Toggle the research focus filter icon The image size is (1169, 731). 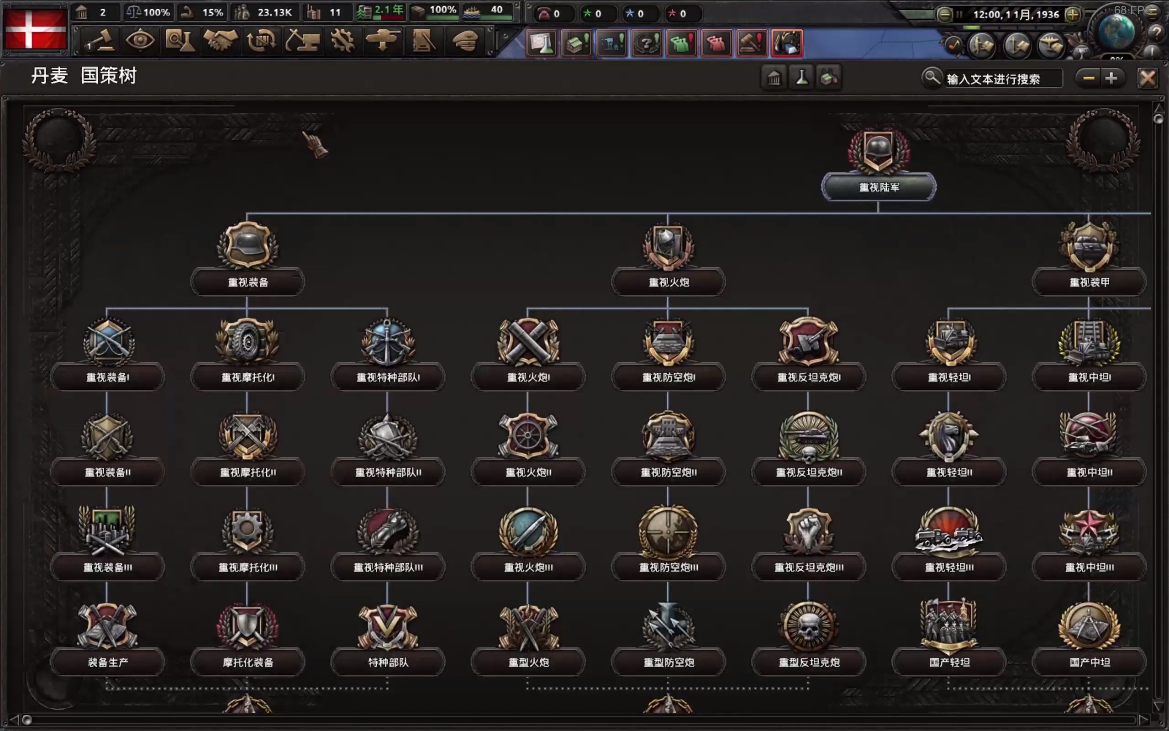coord(802,78)
